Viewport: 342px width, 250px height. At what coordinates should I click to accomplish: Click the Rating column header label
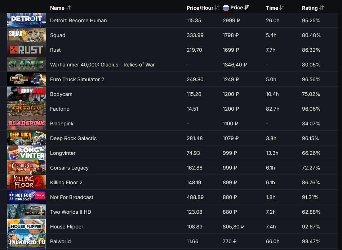310,8
